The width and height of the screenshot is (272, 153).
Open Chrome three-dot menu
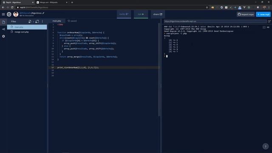[x=269, y=8]
